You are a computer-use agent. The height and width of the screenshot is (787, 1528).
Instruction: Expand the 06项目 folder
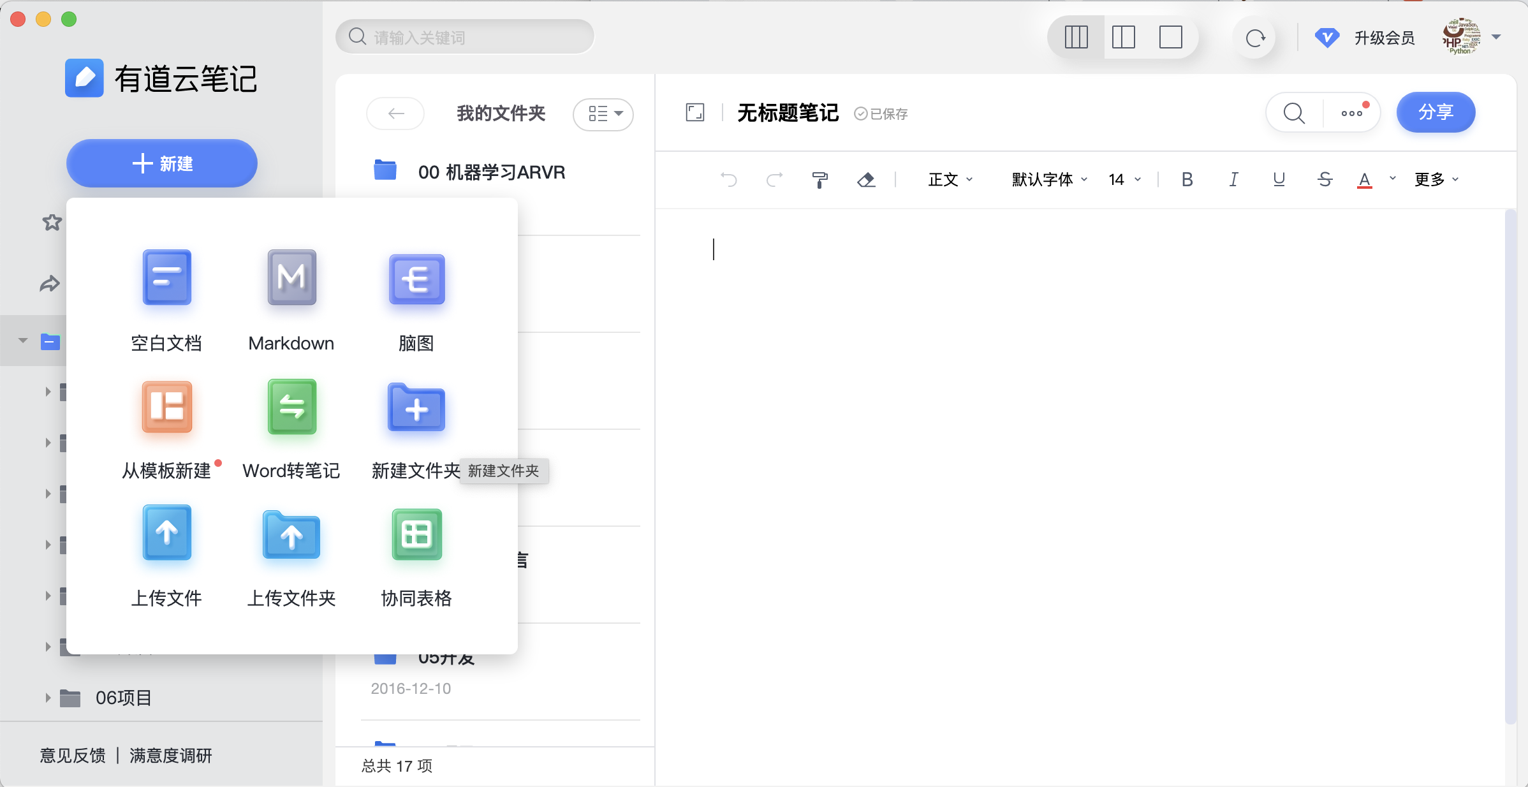(x=47, y=698)
